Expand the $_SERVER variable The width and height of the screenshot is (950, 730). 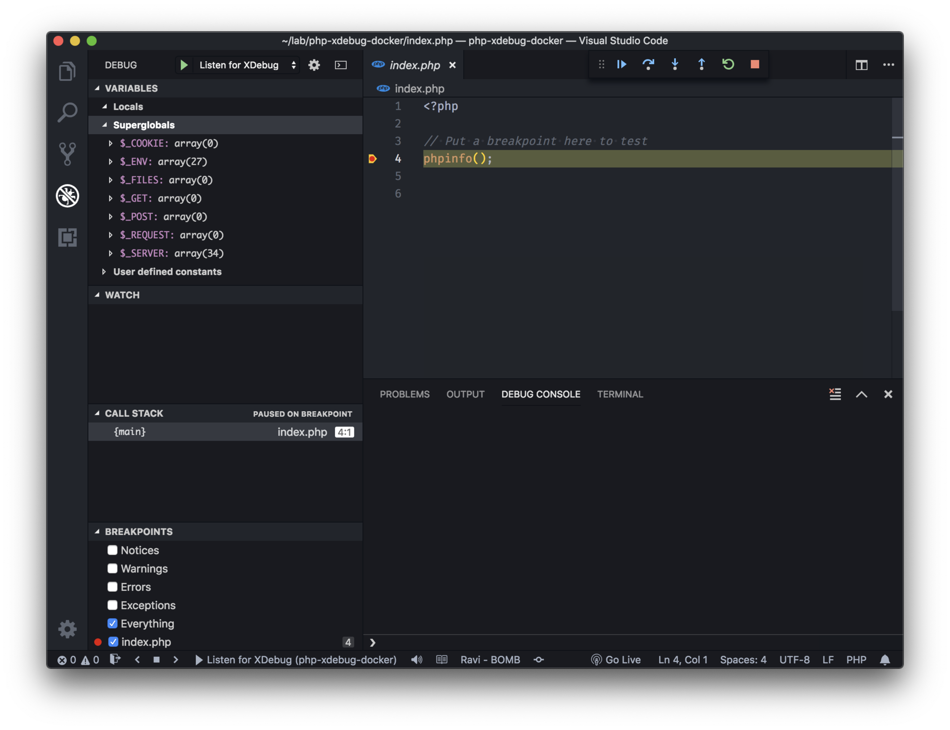[111, 253]
